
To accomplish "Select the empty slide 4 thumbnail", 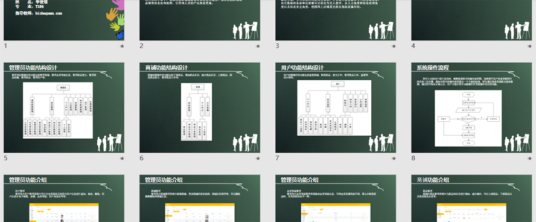I will (x=471, y=20).
